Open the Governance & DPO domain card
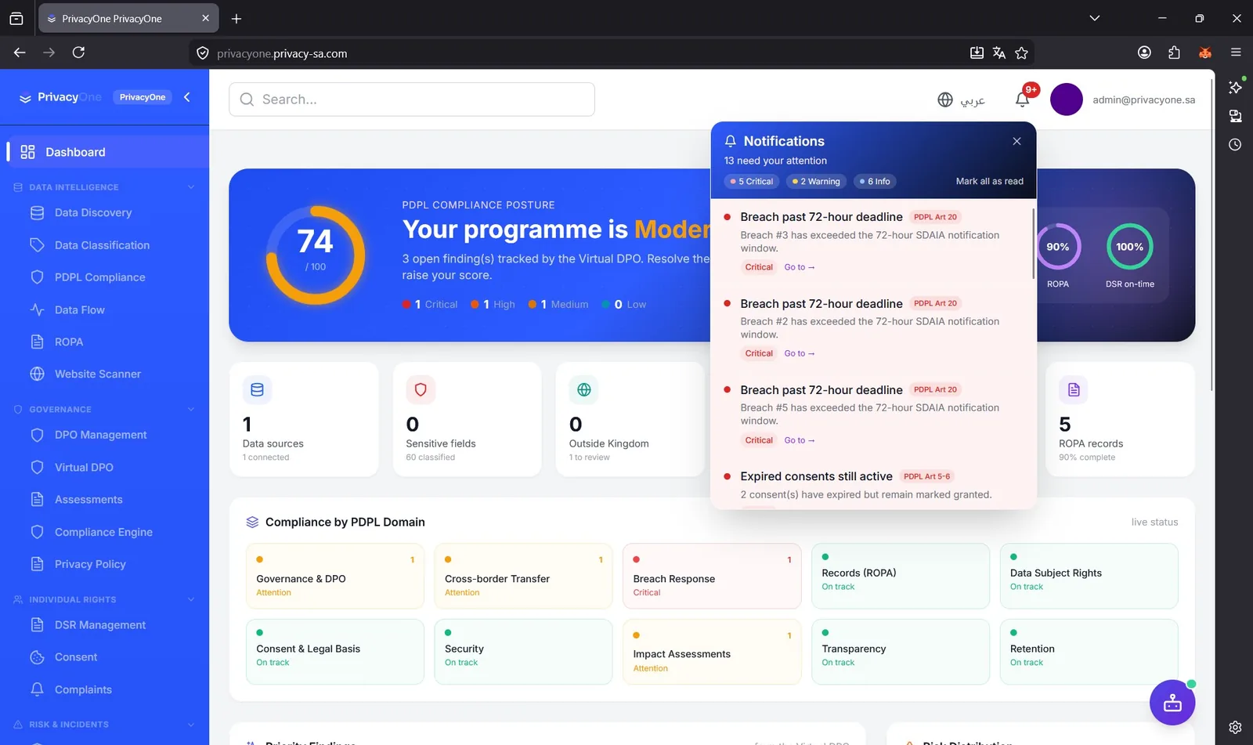1253x745 pixels. pos(334,576)
